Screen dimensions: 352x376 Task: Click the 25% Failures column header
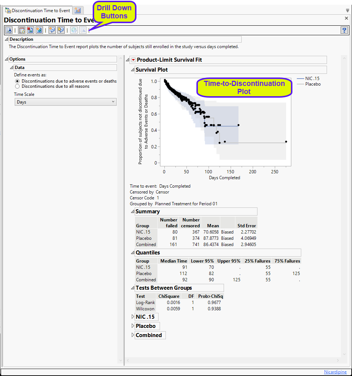coord(257,261)
